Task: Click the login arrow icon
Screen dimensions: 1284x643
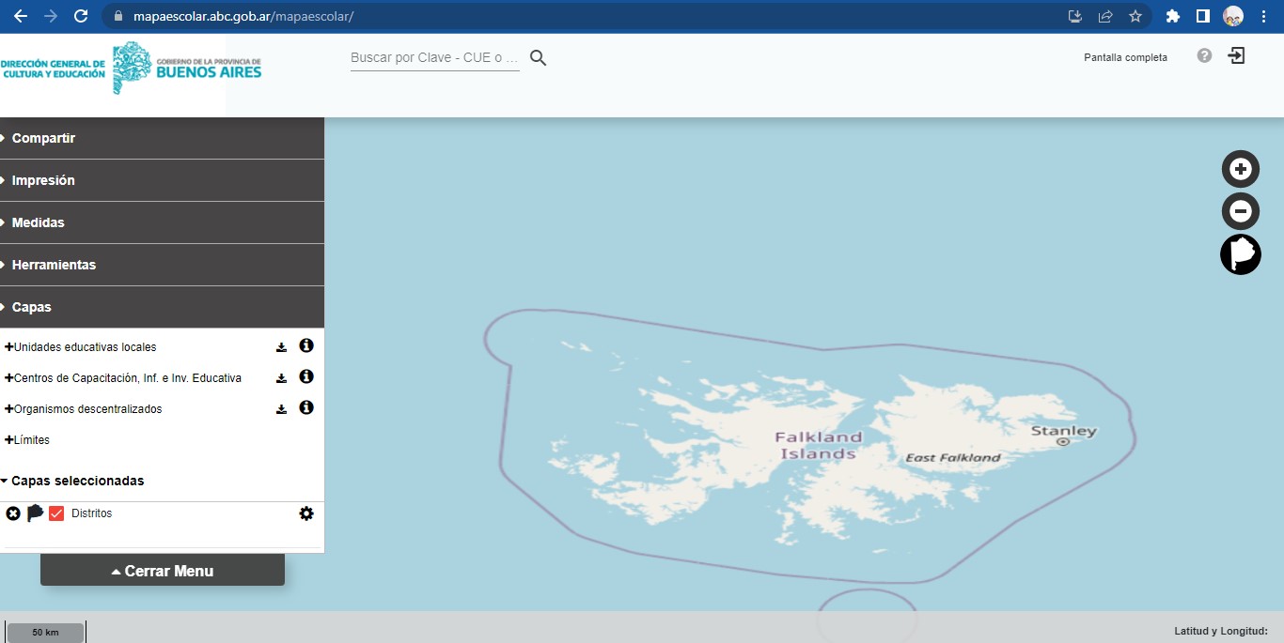Action: point(1236,56)
